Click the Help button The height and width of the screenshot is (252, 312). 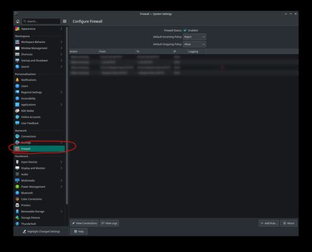tap(79, 232)
